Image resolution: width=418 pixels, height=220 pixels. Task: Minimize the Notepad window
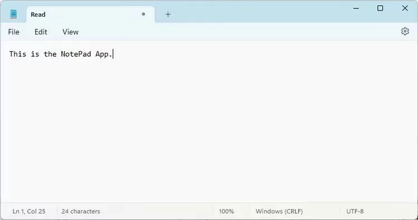pyautogui.click(x=356, y=8)
